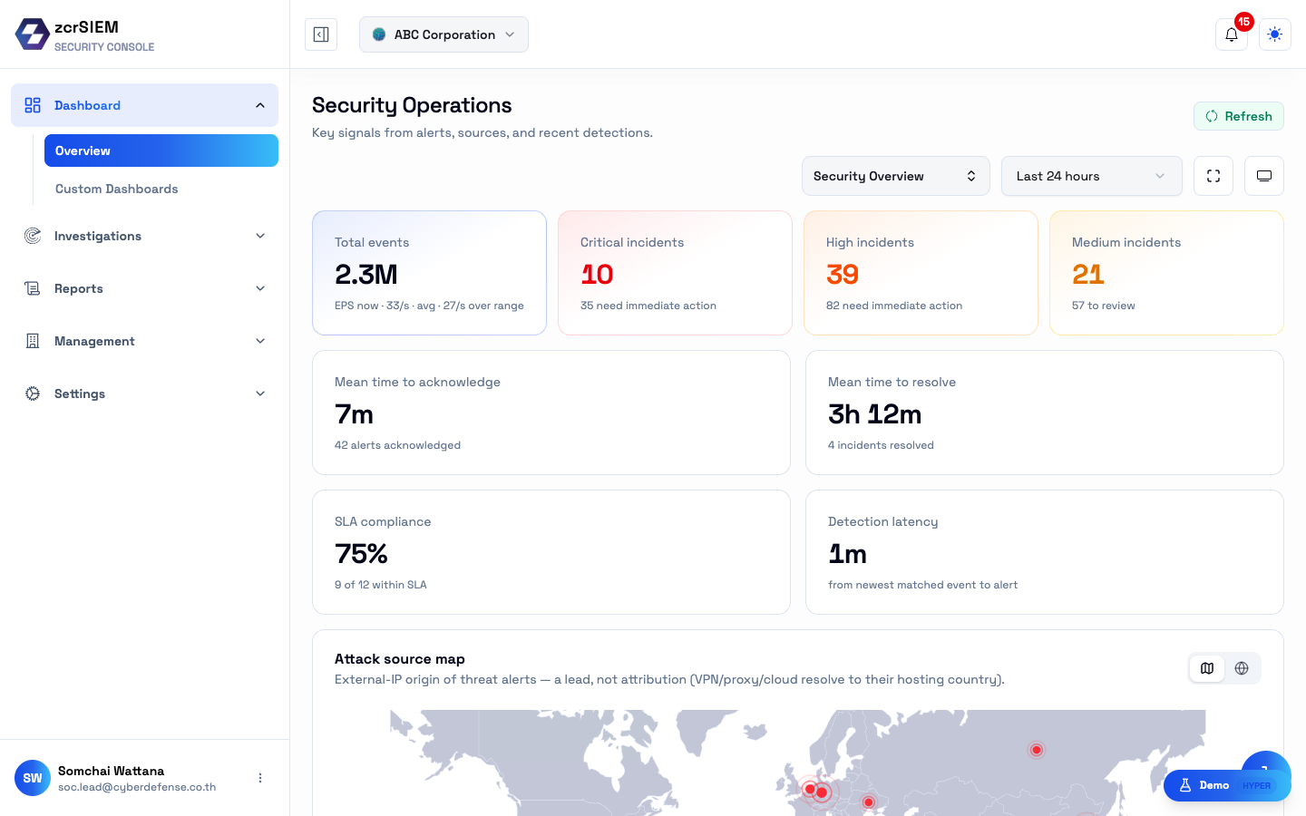
Task: Click the SLA compliance 75% card
Action: pos(551,552)
